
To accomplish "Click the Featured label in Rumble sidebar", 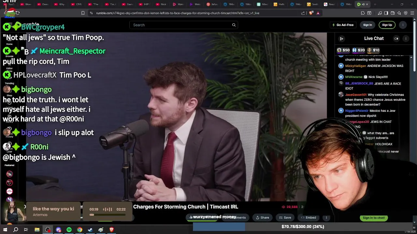I will pos(9,165).
